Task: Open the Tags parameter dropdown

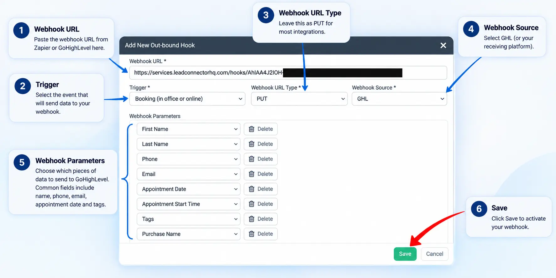Action: [x=189, y=219]
